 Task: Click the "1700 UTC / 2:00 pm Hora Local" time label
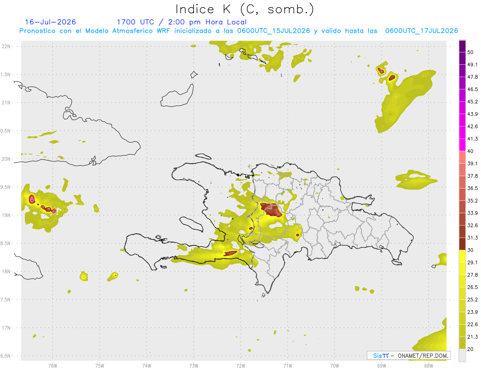pos(182,22)
